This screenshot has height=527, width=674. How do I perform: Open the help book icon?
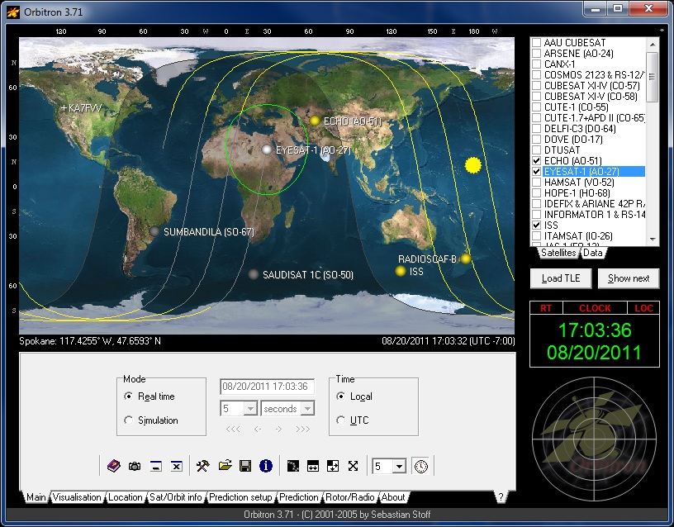click(114, 466)
